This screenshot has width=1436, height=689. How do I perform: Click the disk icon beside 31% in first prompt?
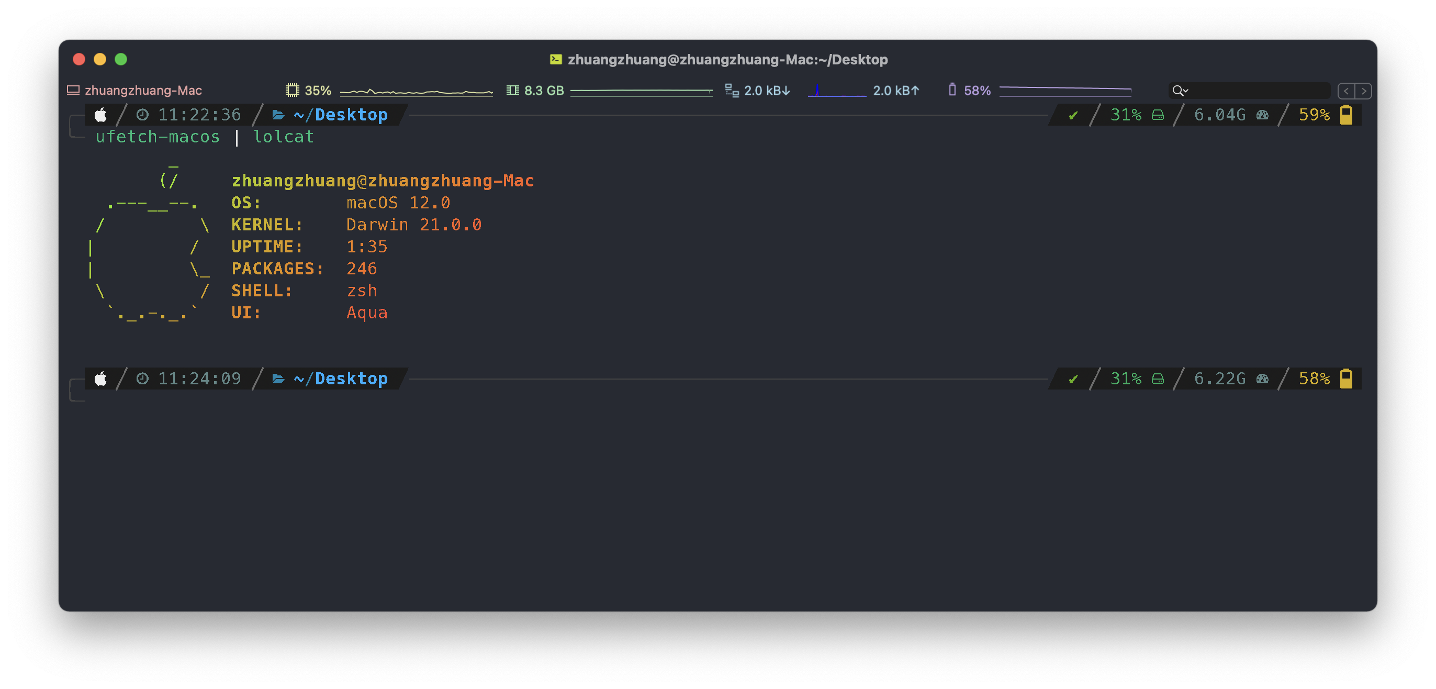(x=1158, y=116)
